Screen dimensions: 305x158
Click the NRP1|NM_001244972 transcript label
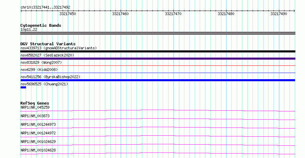[38, 133]
